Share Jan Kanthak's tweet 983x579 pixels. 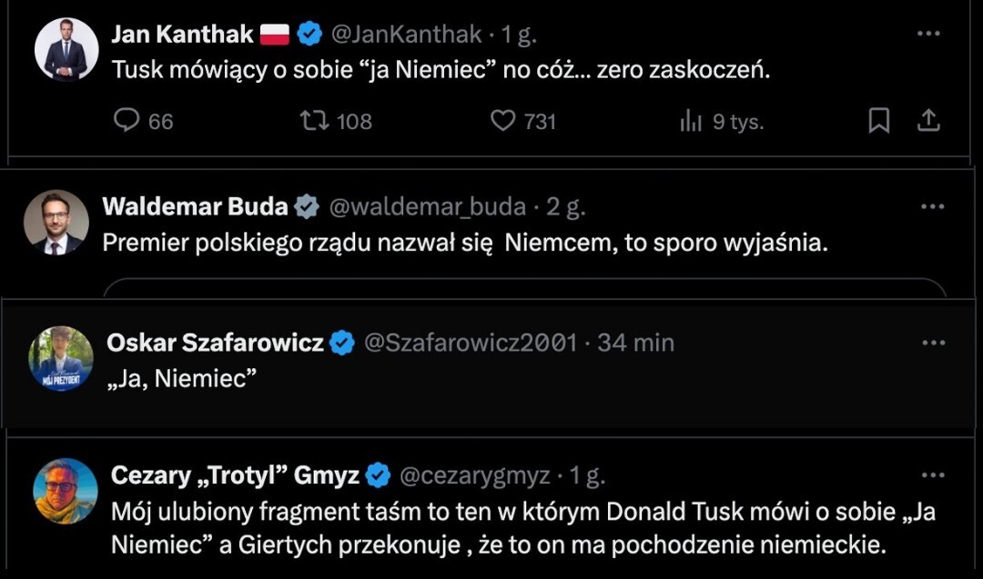(x=928, y=121)
